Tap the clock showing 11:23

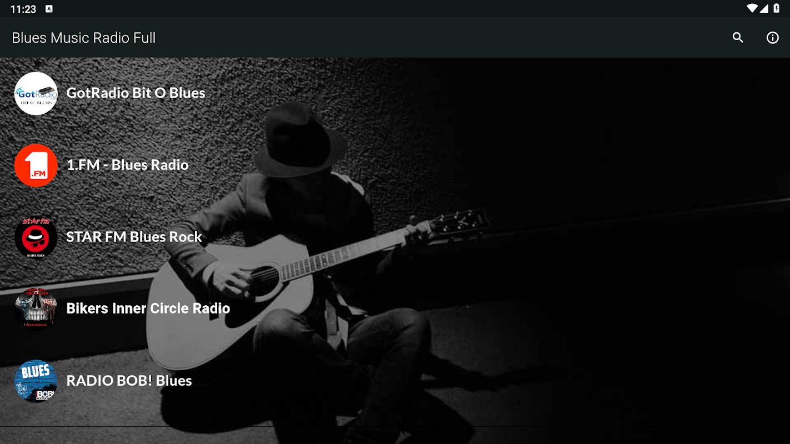pyautogui.click(x=23, y=9)
